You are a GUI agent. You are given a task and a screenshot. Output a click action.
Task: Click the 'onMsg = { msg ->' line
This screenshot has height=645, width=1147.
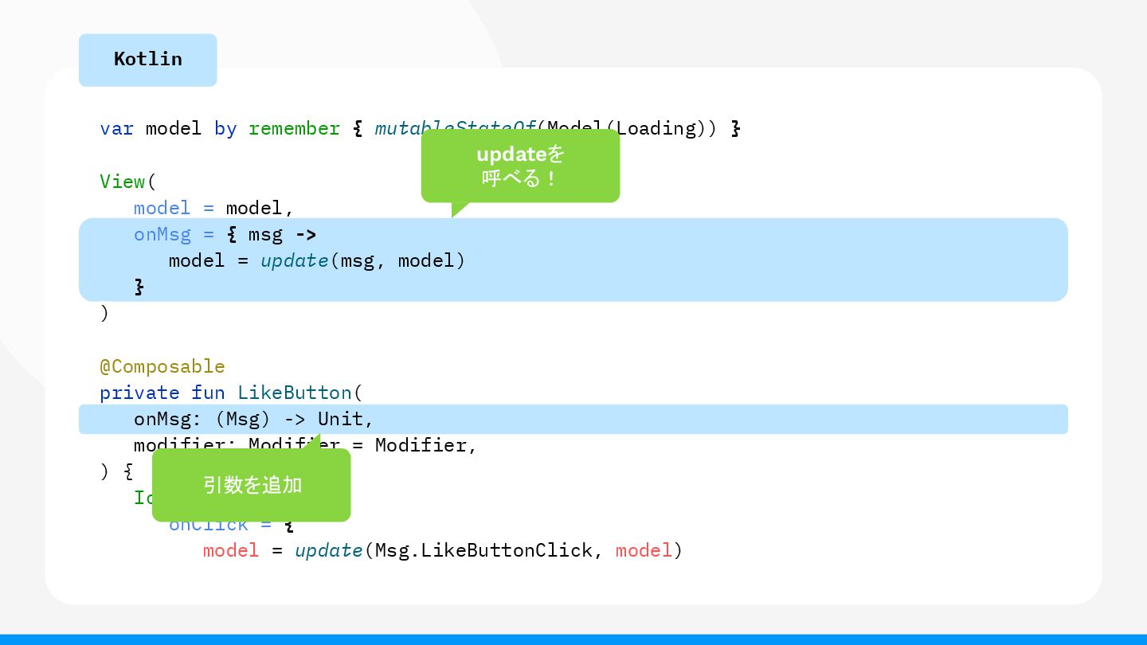pos(225,234)
